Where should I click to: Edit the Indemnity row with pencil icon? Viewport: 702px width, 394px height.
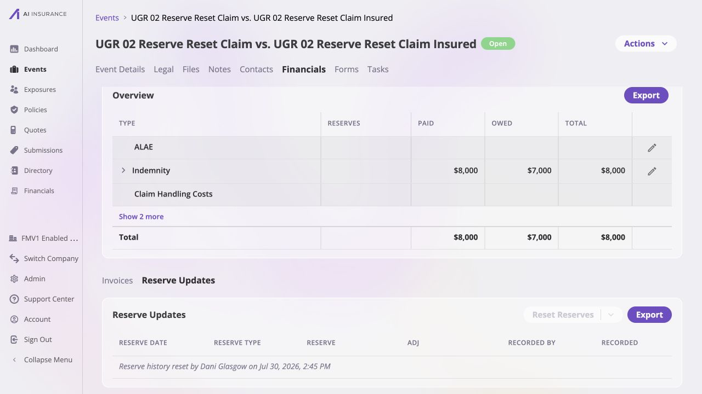652,171
